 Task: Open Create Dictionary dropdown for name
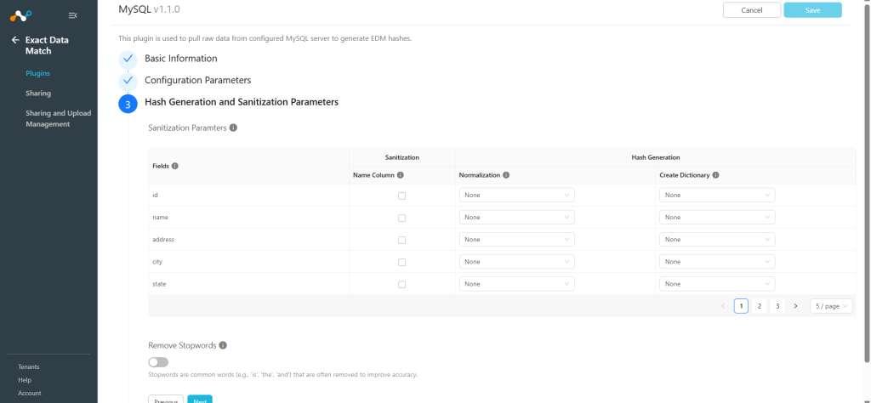[717, 217]
